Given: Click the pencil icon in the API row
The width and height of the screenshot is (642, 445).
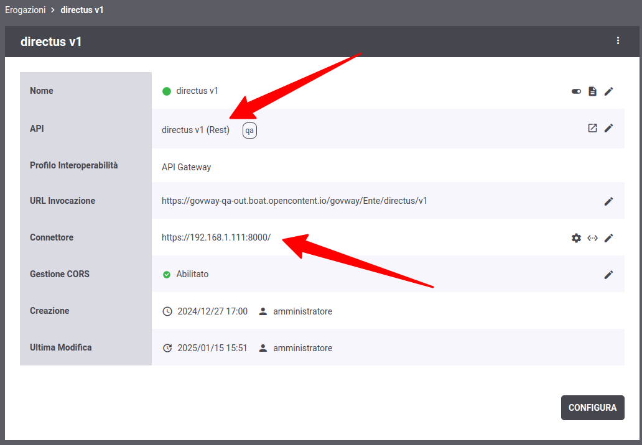Looking at the screenshot, I should 608,128.
